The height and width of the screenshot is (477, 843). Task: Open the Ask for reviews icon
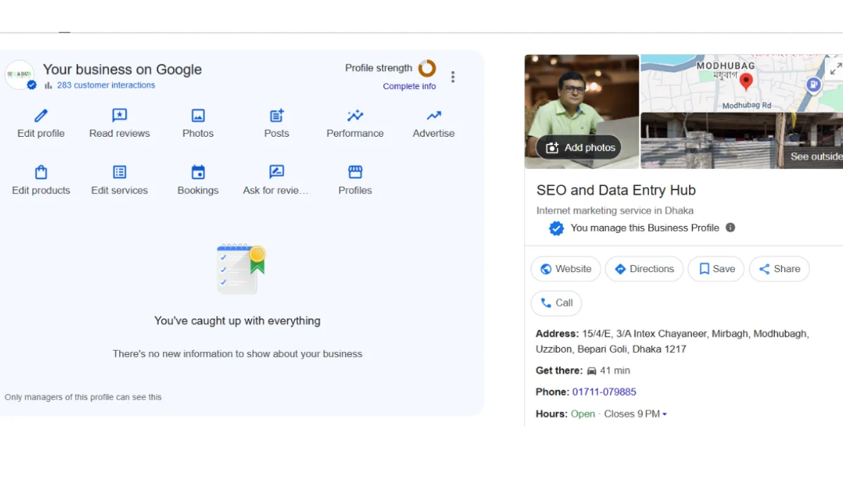[277, 173]
